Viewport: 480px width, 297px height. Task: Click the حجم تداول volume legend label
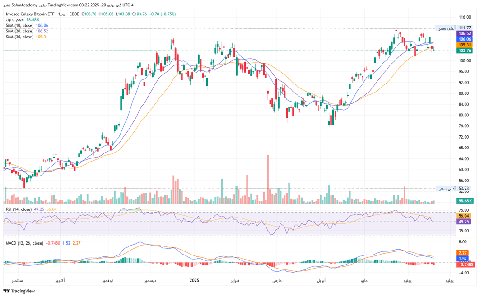point(15,20)
